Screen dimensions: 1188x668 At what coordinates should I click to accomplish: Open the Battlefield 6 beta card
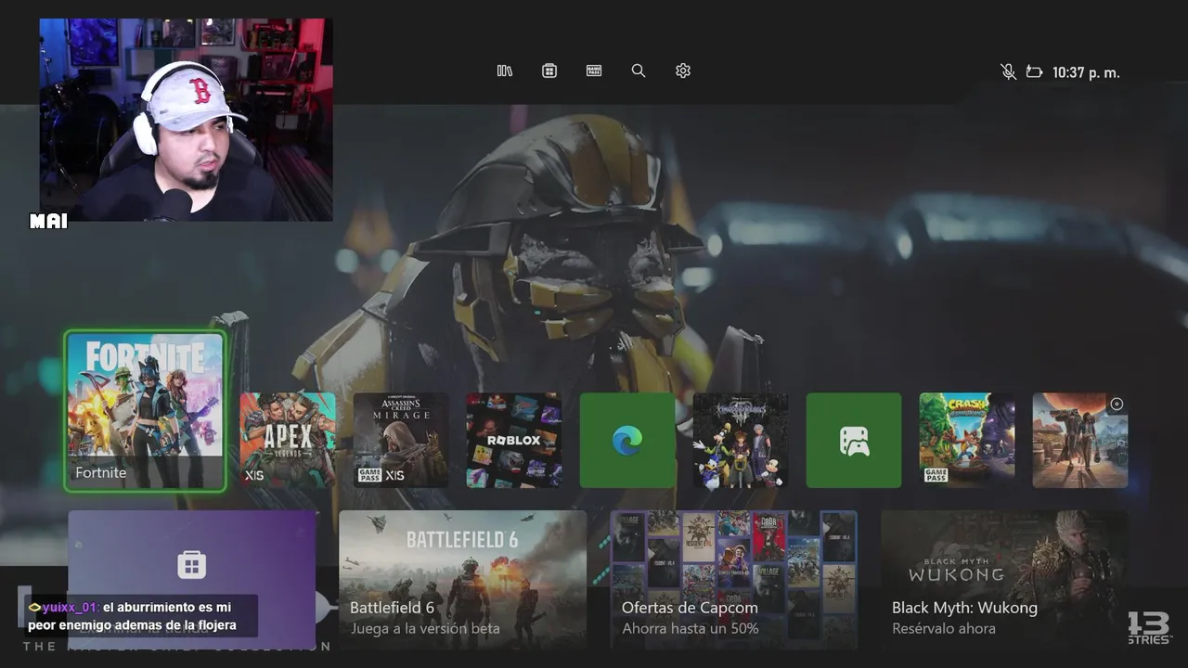(462, 580)
